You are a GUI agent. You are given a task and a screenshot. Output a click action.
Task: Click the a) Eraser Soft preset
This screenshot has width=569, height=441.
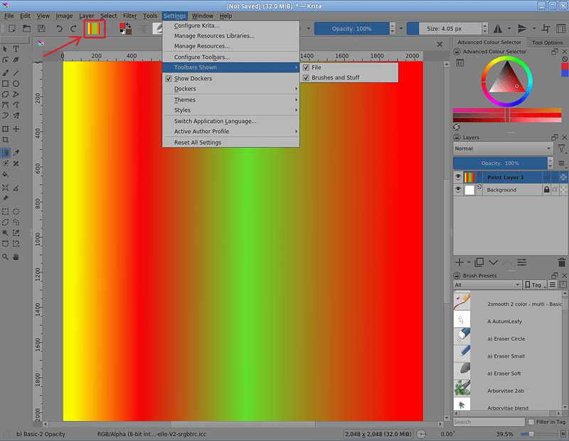point(506,373)
